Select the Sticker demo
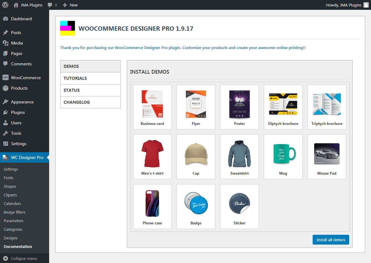This screenshot has height=263, width=371. pyautogui.click(x=240, y=207)
